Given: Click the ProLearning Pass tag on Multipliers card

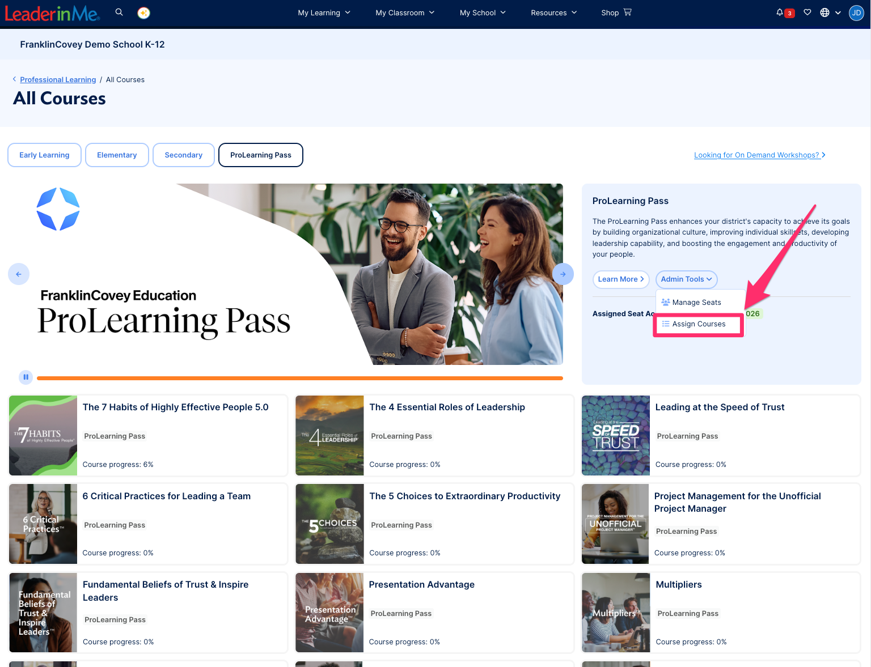Looking at the screenshot, I should pyautogui.click(x=688, y=614).
